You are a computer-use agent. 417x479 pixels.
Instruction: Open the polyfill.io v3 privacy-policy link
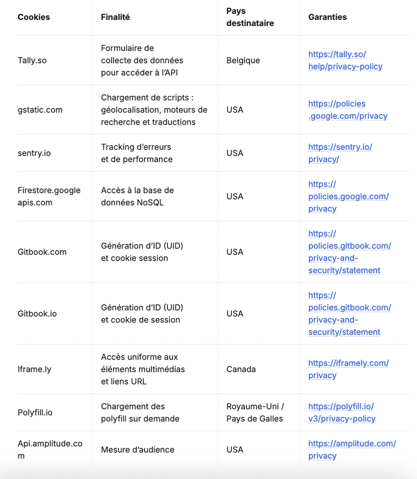click(341, 412)
